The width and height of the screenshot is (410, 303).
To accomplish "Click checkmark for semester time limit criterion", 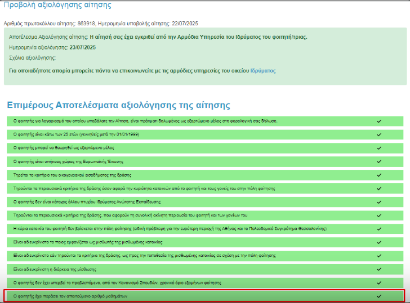I will [x=378, y=282].
